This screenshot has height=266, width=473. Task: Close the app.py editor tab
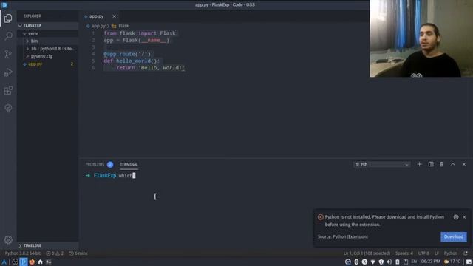[114, 16]
